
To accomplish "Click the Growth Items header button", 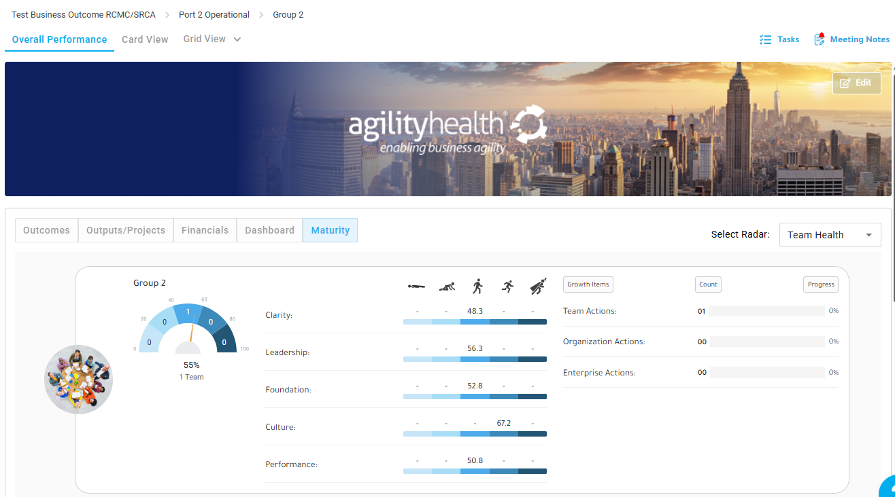I will coord(588,284).
